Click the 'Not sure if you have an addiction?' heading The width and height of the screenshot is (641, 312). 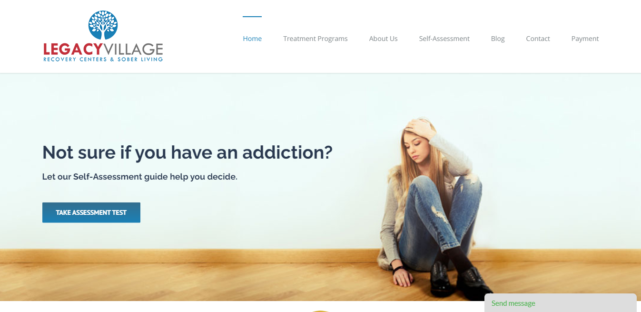pos(187,152)
